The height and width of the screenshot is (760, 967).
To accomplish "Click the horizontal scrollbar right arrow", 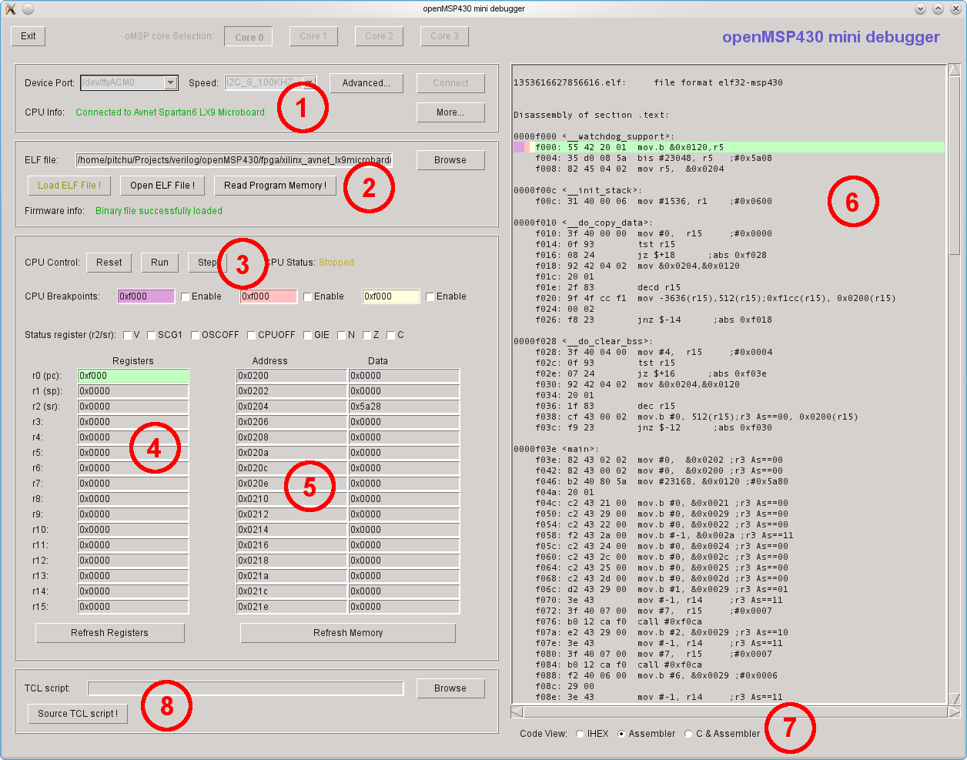I will (955, 712).
